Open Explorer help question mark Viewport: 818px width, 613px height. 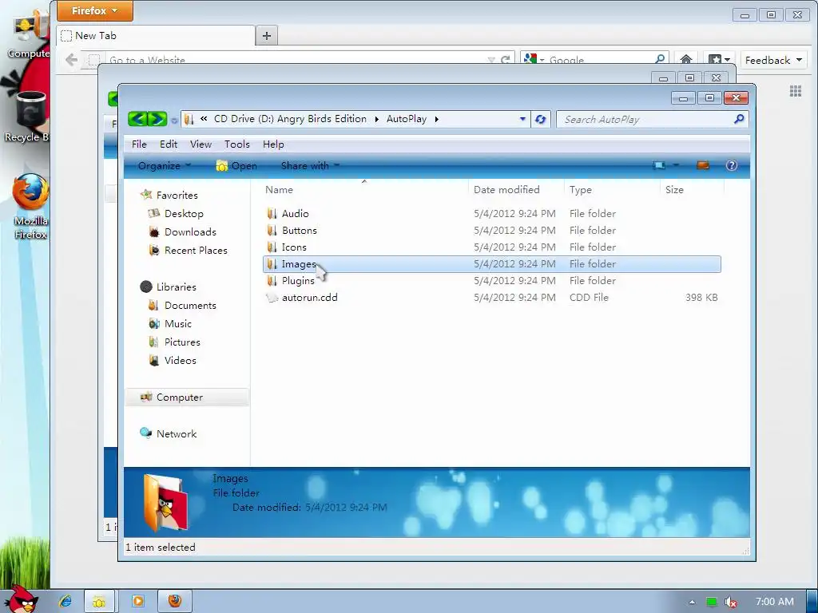click(732, 166)
